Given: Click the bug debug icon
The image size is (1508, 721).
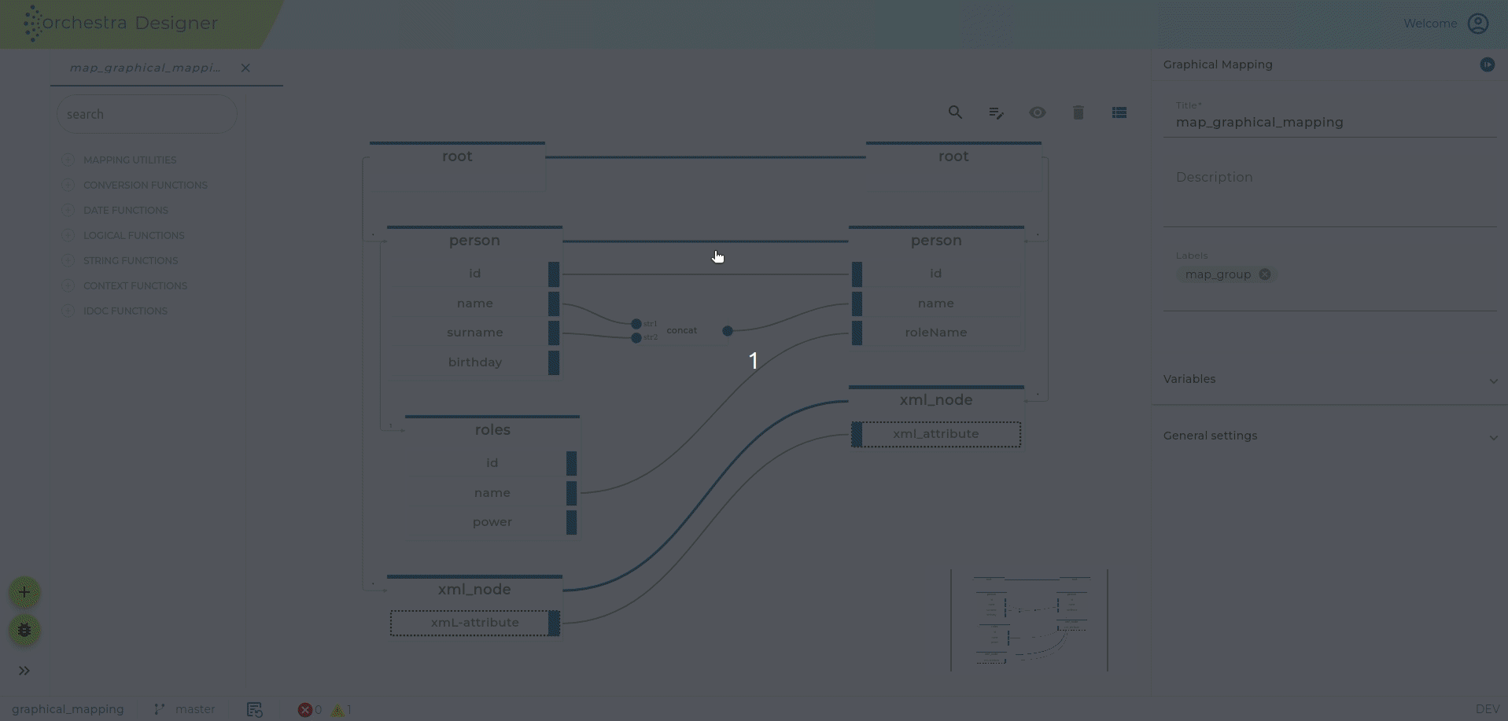Looking at the screenshot, I should tap(24, 630).
